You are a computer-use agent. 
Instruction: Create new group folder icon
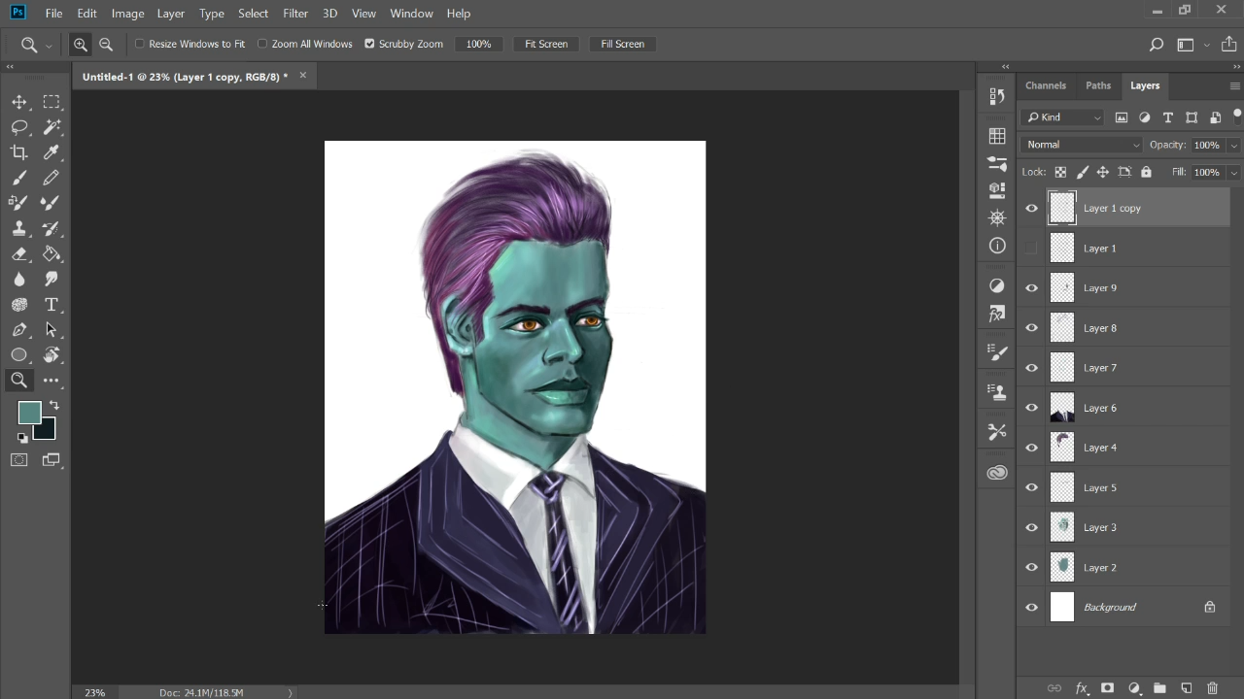1159,688
